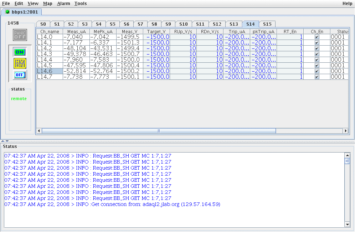Click RT_En cell for L14.4
This screenshot has height=232, width=355.
pyautogui.click(x=290, y=60)
